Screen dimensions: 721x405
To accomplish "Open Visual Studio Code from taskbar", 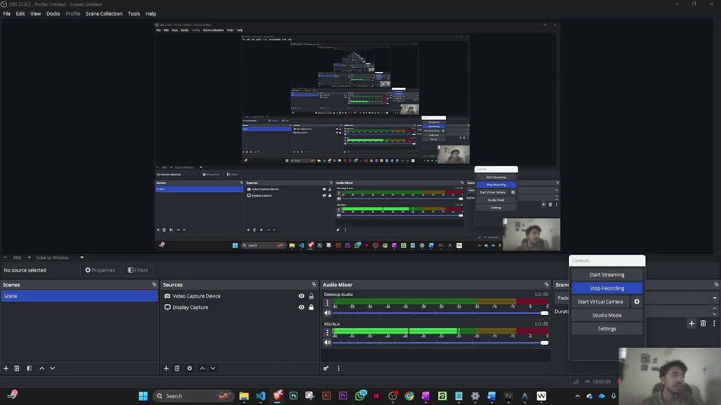I will (260, 396).
